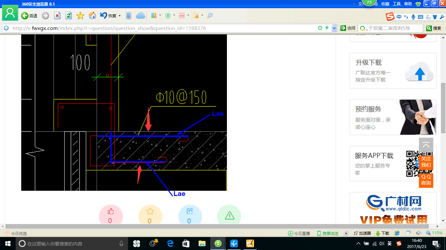Expand the translate icon dropdown arrow
The image size is (446, 250).
[188, 15]
